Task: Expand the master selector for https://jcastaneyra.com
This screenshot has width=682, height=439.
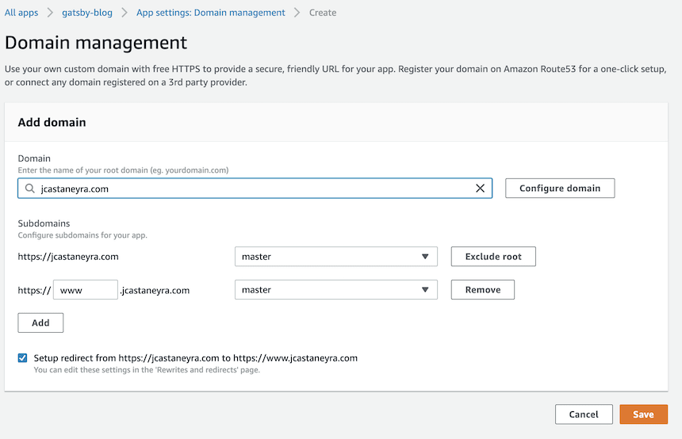Action: (x=335, y=257)
